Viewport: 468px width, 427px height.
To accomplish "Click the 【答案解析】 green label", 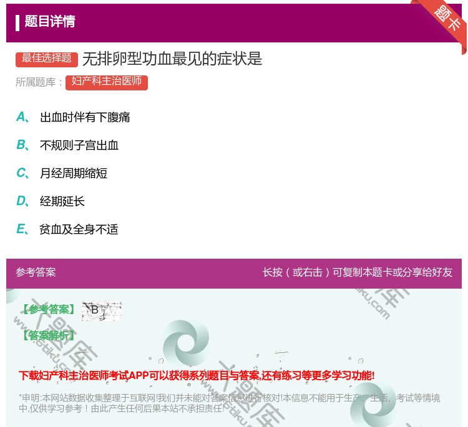I will coord(49,336).
